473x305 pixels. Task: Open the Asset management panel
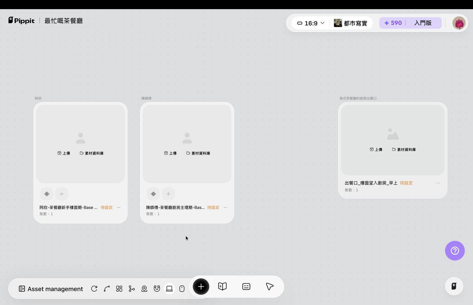click(51, 289)
